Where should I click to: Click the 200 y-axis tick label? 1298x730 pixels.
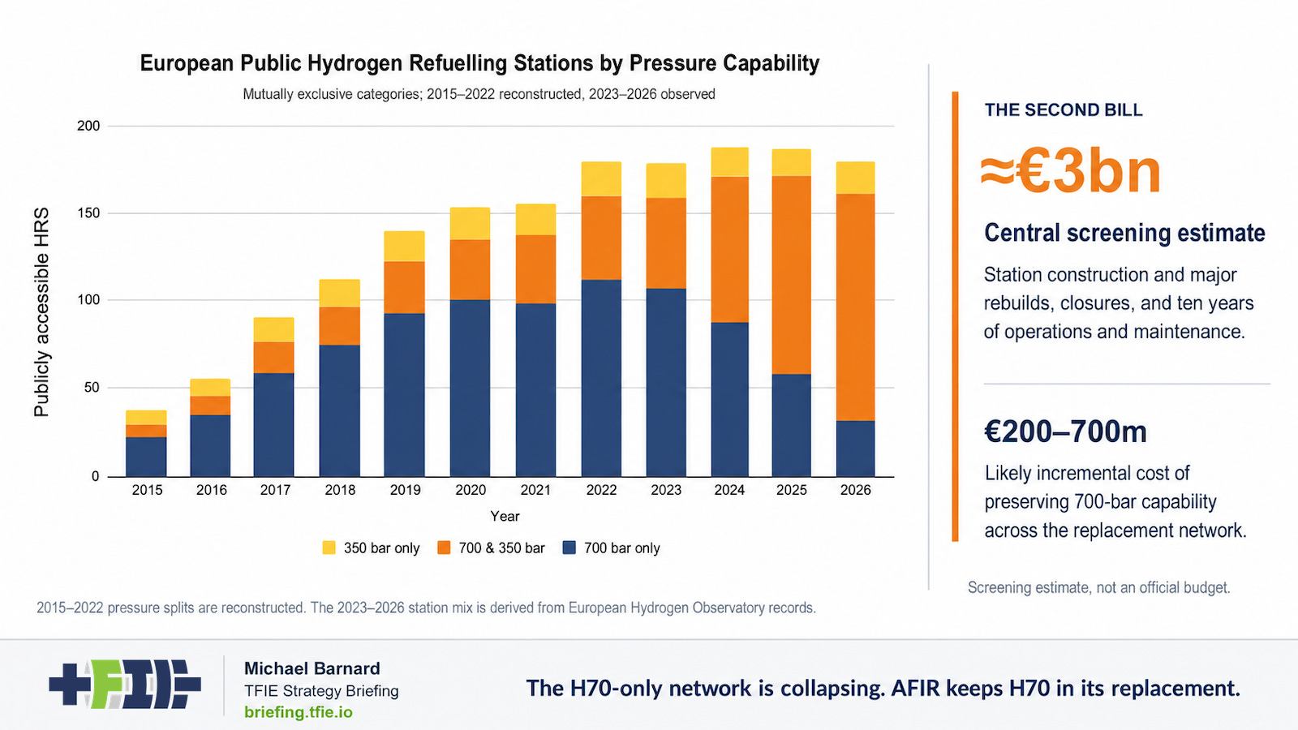[88, 126]
